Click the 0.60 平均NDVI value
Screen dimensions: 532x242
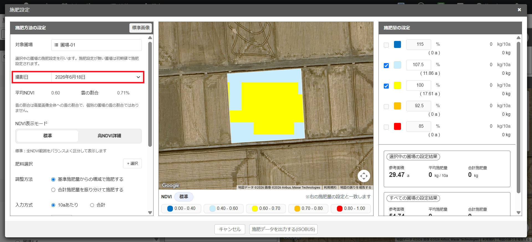pyautogui.click(x=56, y=93)
